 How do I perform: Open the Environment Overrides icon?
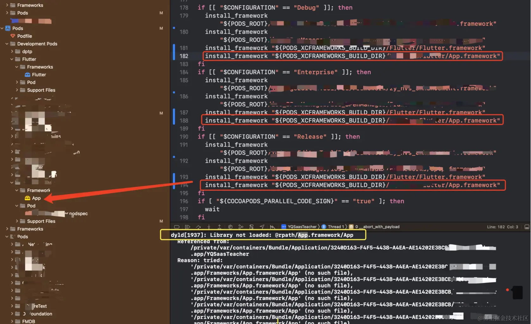click(252, 227)
